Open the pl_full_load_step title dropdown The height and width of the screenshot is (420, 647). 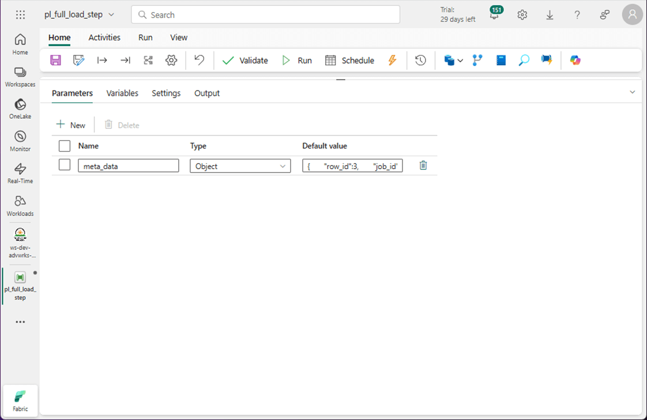pos(111,14)
